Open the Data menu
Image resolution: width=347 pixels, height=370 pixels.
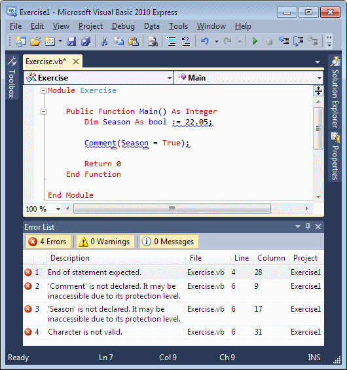[152, 26]
